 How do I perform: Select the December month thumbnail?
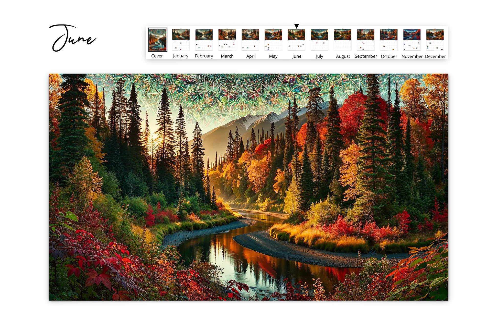[435, 40]
